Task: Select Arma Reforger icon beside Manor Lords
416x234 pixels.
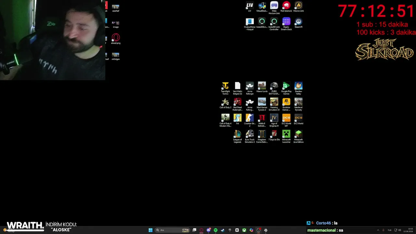Action: [250, 88]
